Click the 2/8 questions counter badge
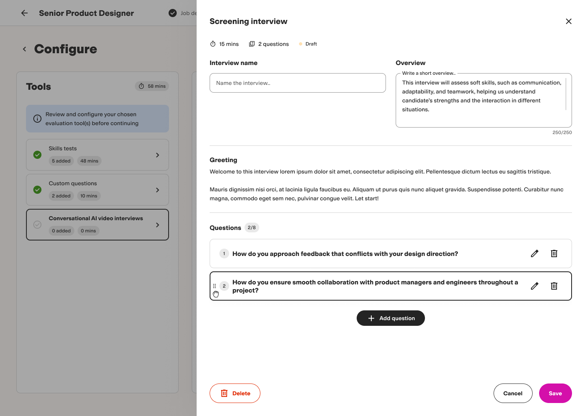This screenshot has height=416, width=585. coord(252,227)
